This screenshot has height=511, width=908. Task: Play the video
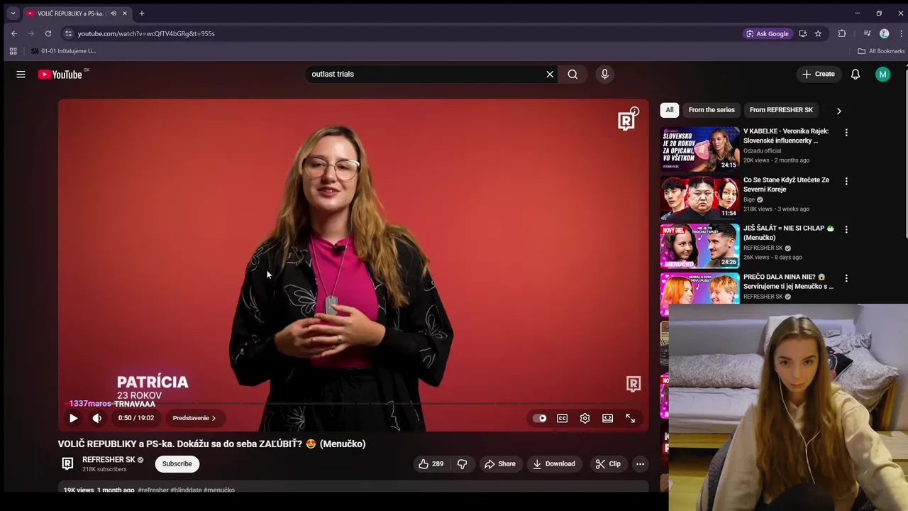point(73,418)
